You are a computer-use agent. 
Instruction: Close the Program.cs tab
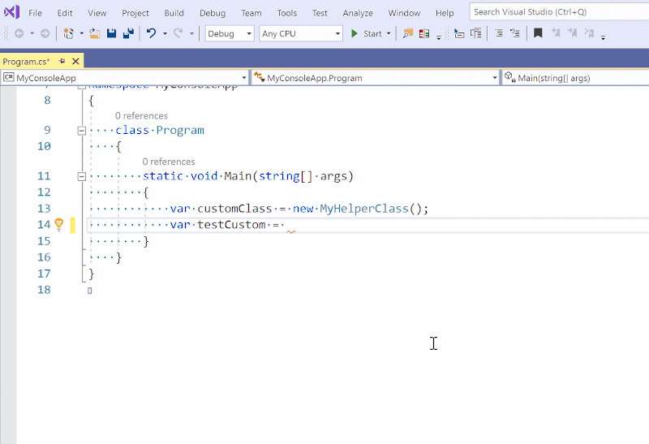click(x=75, y=62)
